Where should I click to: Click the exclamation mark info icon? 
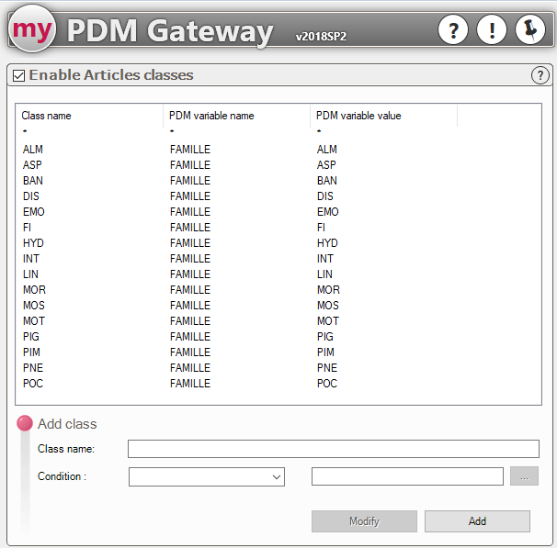pyautogui.click(x=492, y=30)
